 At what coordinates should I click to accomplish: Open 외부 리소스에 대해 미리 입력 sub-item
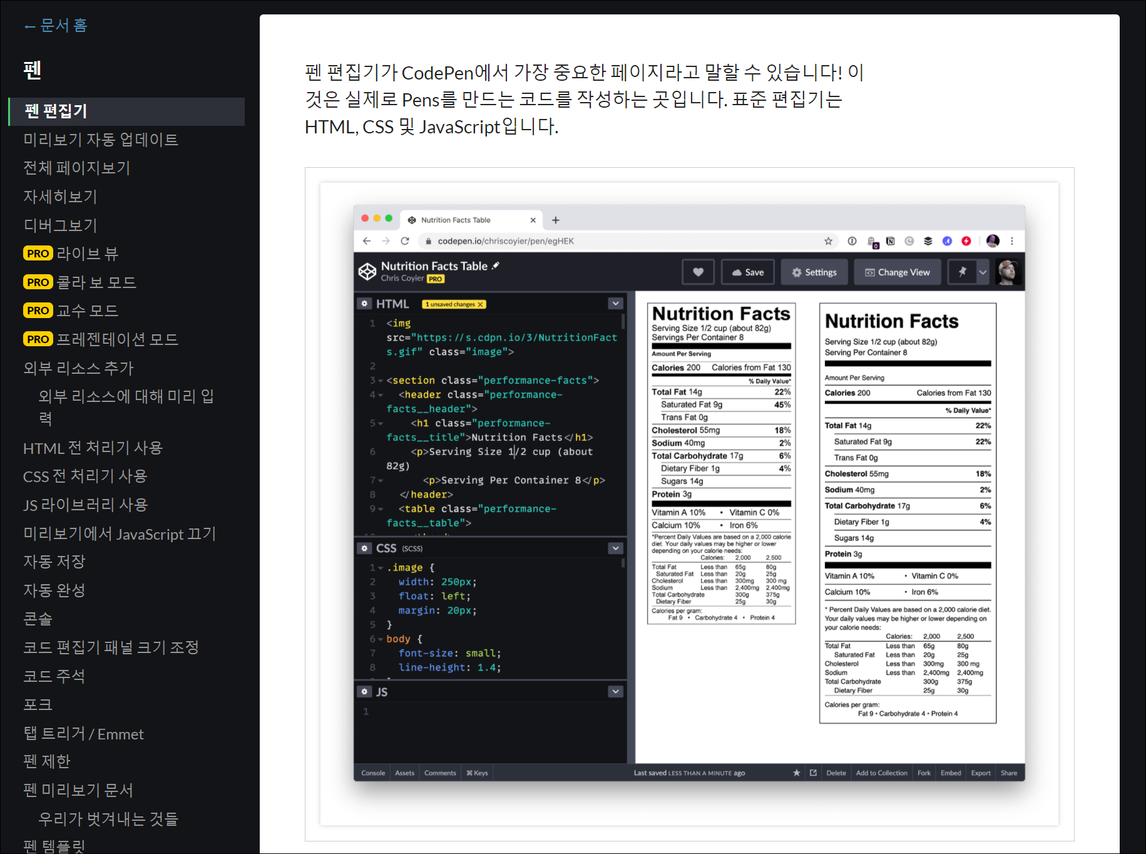tap(126, 407)
